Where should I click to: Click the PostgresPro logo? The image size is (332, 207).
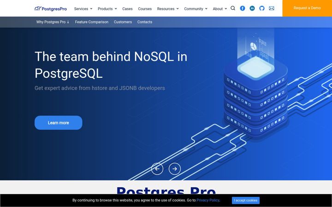pos(51,9)
